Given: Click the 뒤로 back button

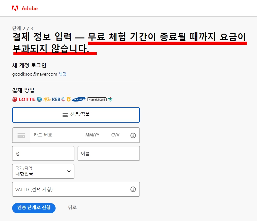Looking at the screenshot, I should (72, 208).
